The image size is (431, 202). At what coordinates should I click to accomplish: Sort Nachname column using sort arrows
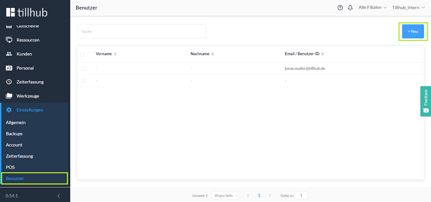click(212, 54)
